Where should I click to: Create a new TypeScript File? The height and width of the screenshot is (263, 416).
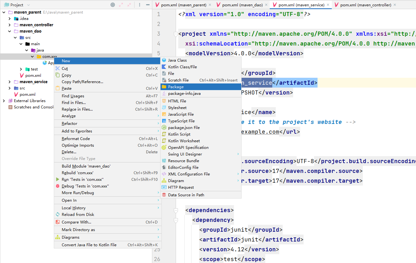pyautogui.click(x=201, y=121)
